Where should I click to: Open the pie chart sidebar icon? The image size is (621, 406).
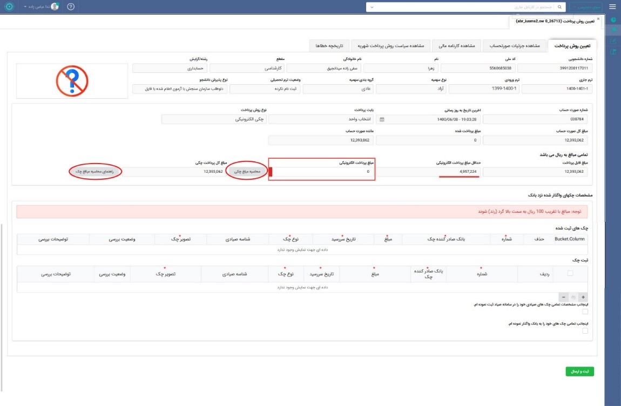(x=613, y=19)
